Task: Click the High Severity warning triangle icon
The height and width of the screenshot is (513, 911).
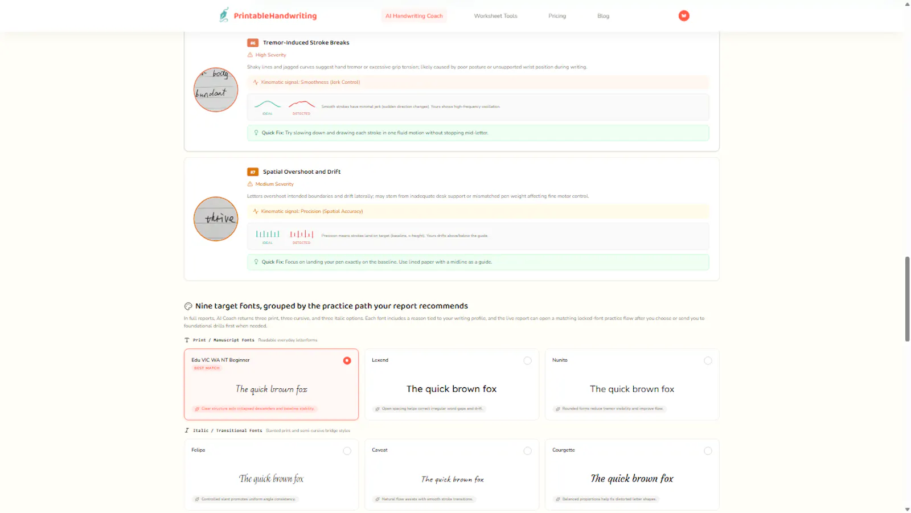Action: click(250, 55)
